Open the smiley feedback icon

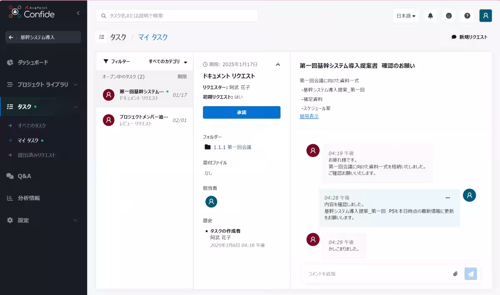tap(449, 15)
